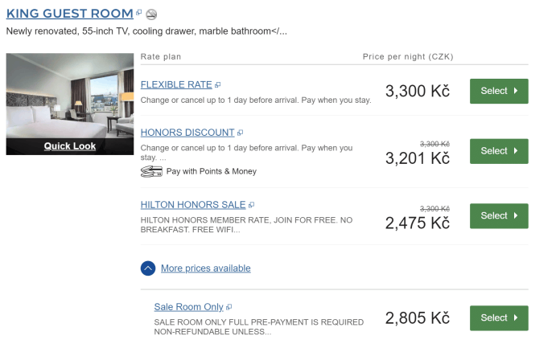
Task: Select the 2,475 Kč Hilton Honors Sale
Action: point(499,216)
